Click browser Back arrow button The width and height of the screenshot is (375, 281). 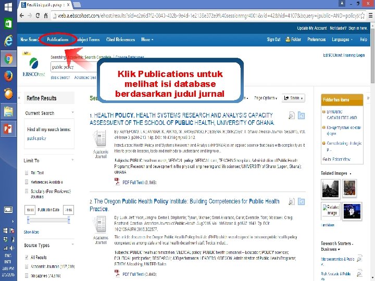(22, 16)
